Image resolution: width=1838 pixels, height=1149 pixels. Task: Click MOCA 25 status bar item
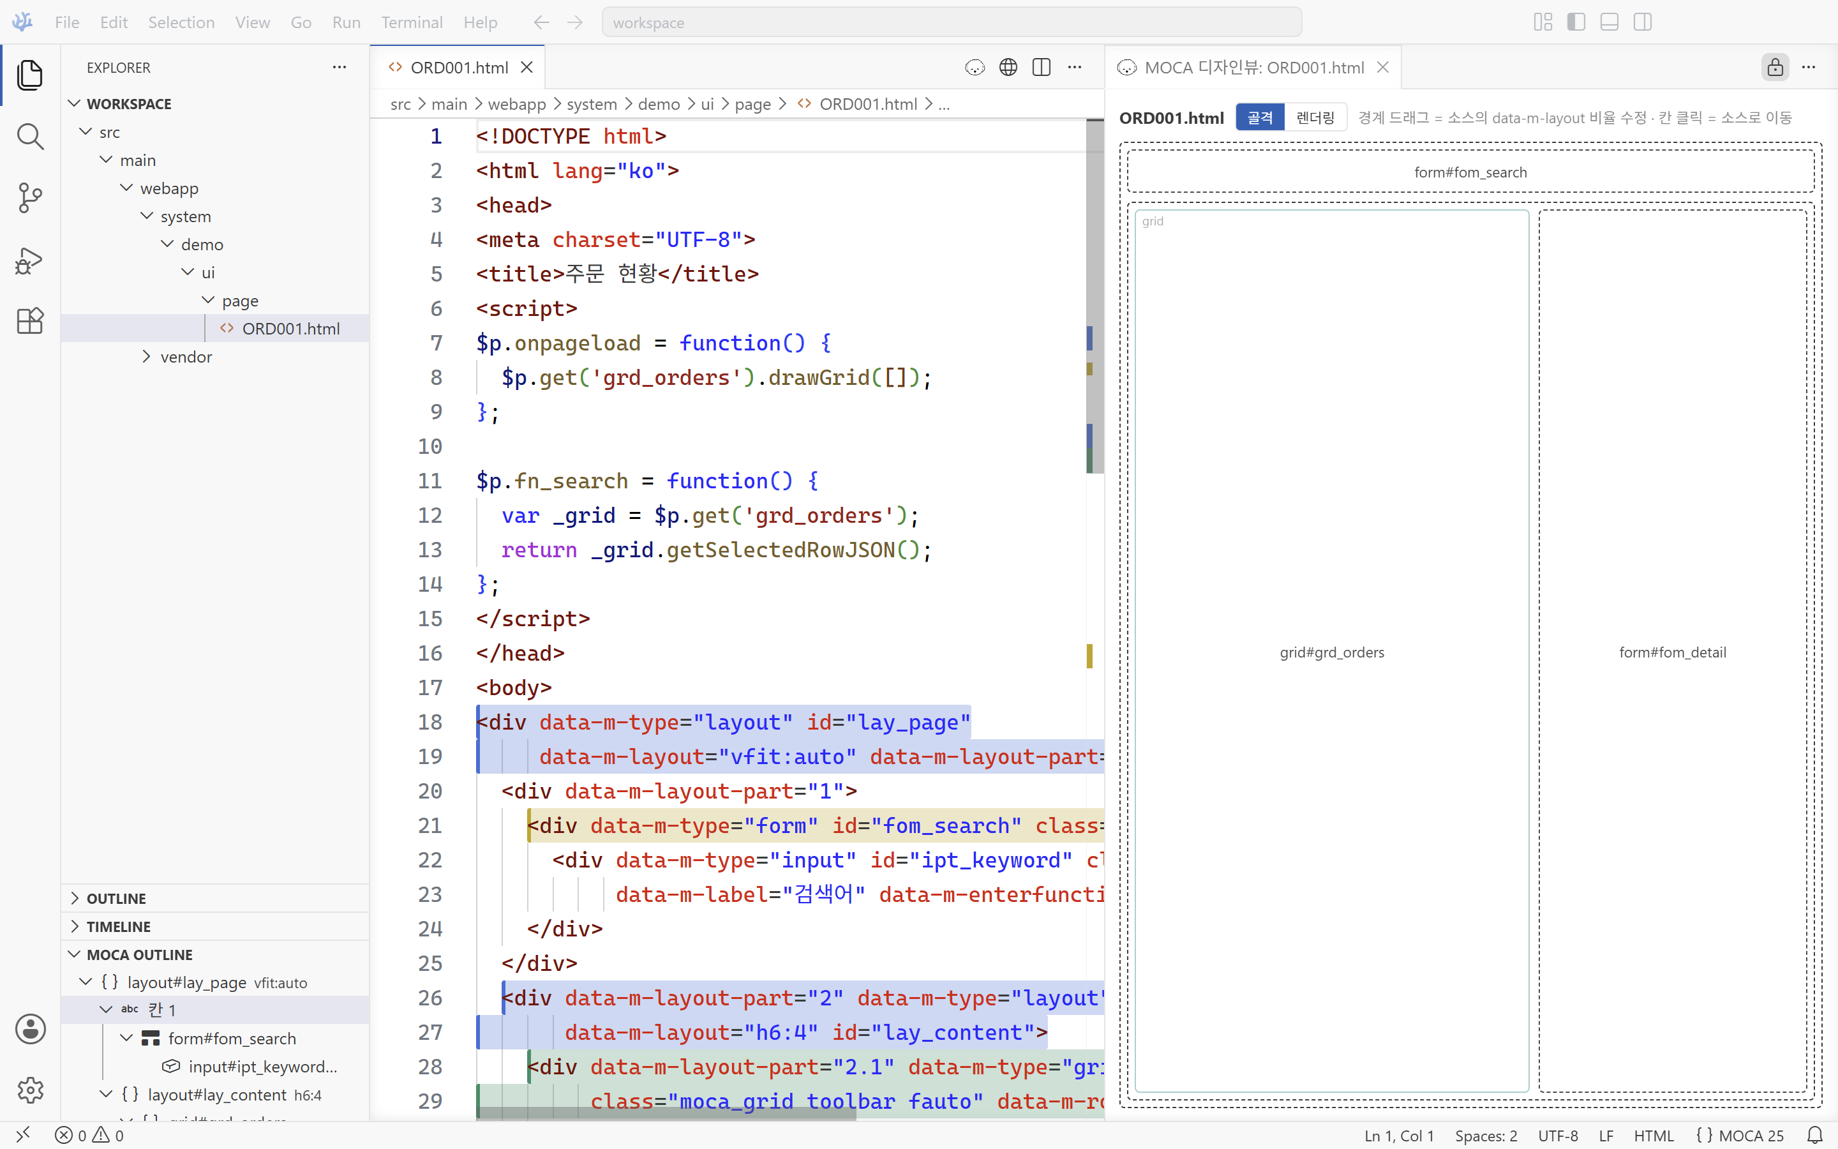click(x=1739, y=1136)
